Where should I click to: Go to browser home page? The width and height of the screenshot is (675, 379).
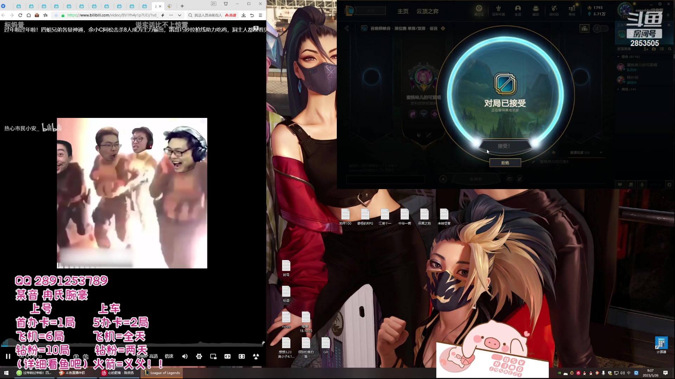(x=28, y=15)
